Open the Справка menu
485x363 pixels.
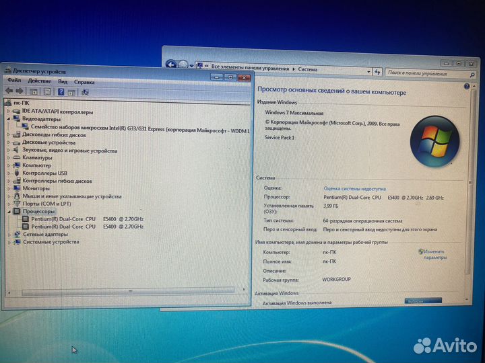coord(84,82)
